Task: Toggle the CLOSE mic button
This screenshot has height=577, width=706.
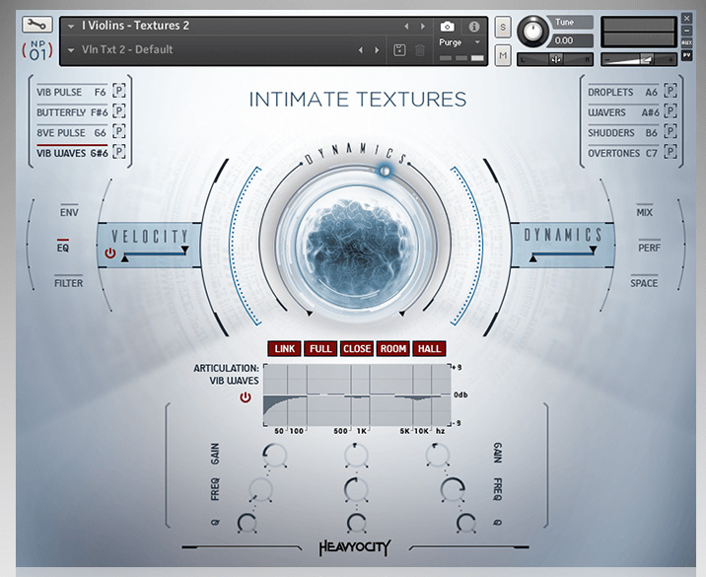Action: [357, 348]
